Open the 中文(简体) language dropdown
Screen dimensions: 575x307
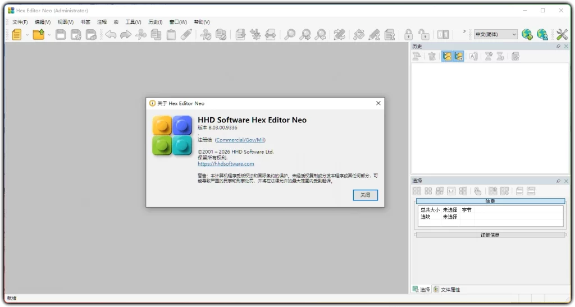(495, 34)
